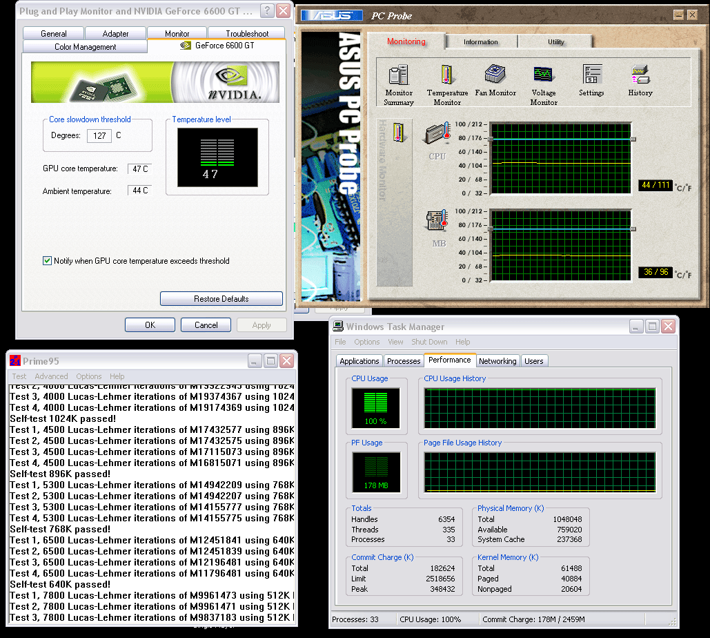Click 'Commit Charge: 178M / 2459M' status bar entry
The width and height of the screenshot is (710, 638).
point(533,619)
